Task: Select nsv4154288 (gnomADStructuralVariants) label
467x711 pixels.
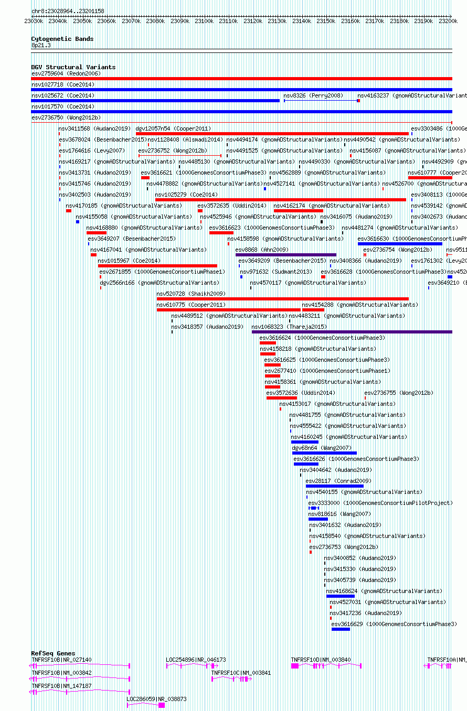Action: tap(360, 305)
